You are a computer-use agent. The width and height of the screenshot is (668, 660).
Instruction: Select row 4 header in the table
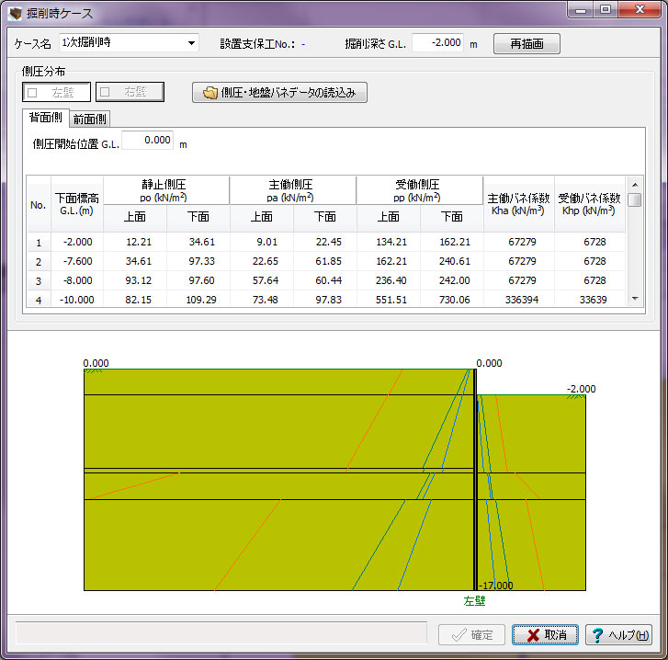coord(39,300)
